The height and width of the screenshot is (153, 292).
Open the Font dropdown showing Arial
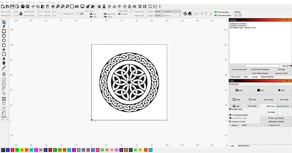(103, 11)
